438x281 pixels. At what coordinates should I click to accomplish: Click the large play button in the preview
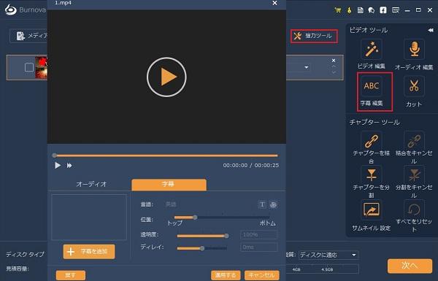click(166, 77)
